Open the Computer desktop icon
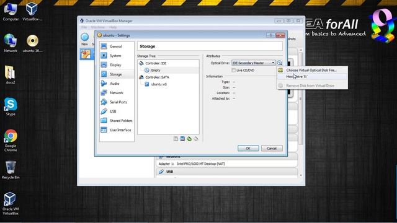Image resolution: width=397 pixels, height=223 pixels. 11,12
